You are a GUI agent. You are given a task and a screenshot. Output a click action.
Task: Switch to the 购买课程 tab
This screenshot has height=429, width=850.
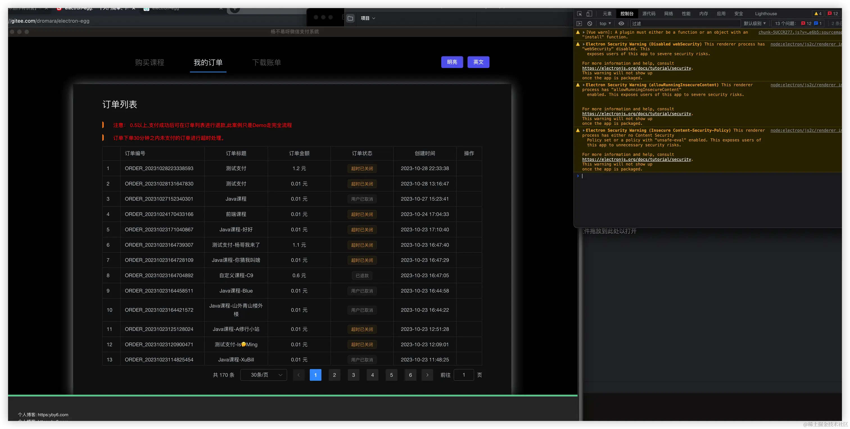coord(150,62)
